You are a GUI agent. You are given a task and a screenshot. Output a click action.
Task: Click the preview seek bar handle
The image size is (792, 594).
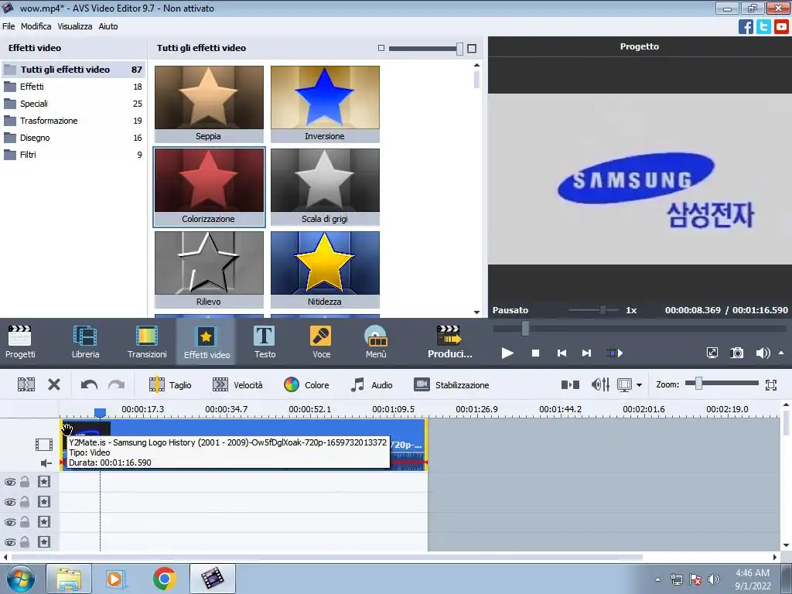pyautogui.click(x=525, y=328)
